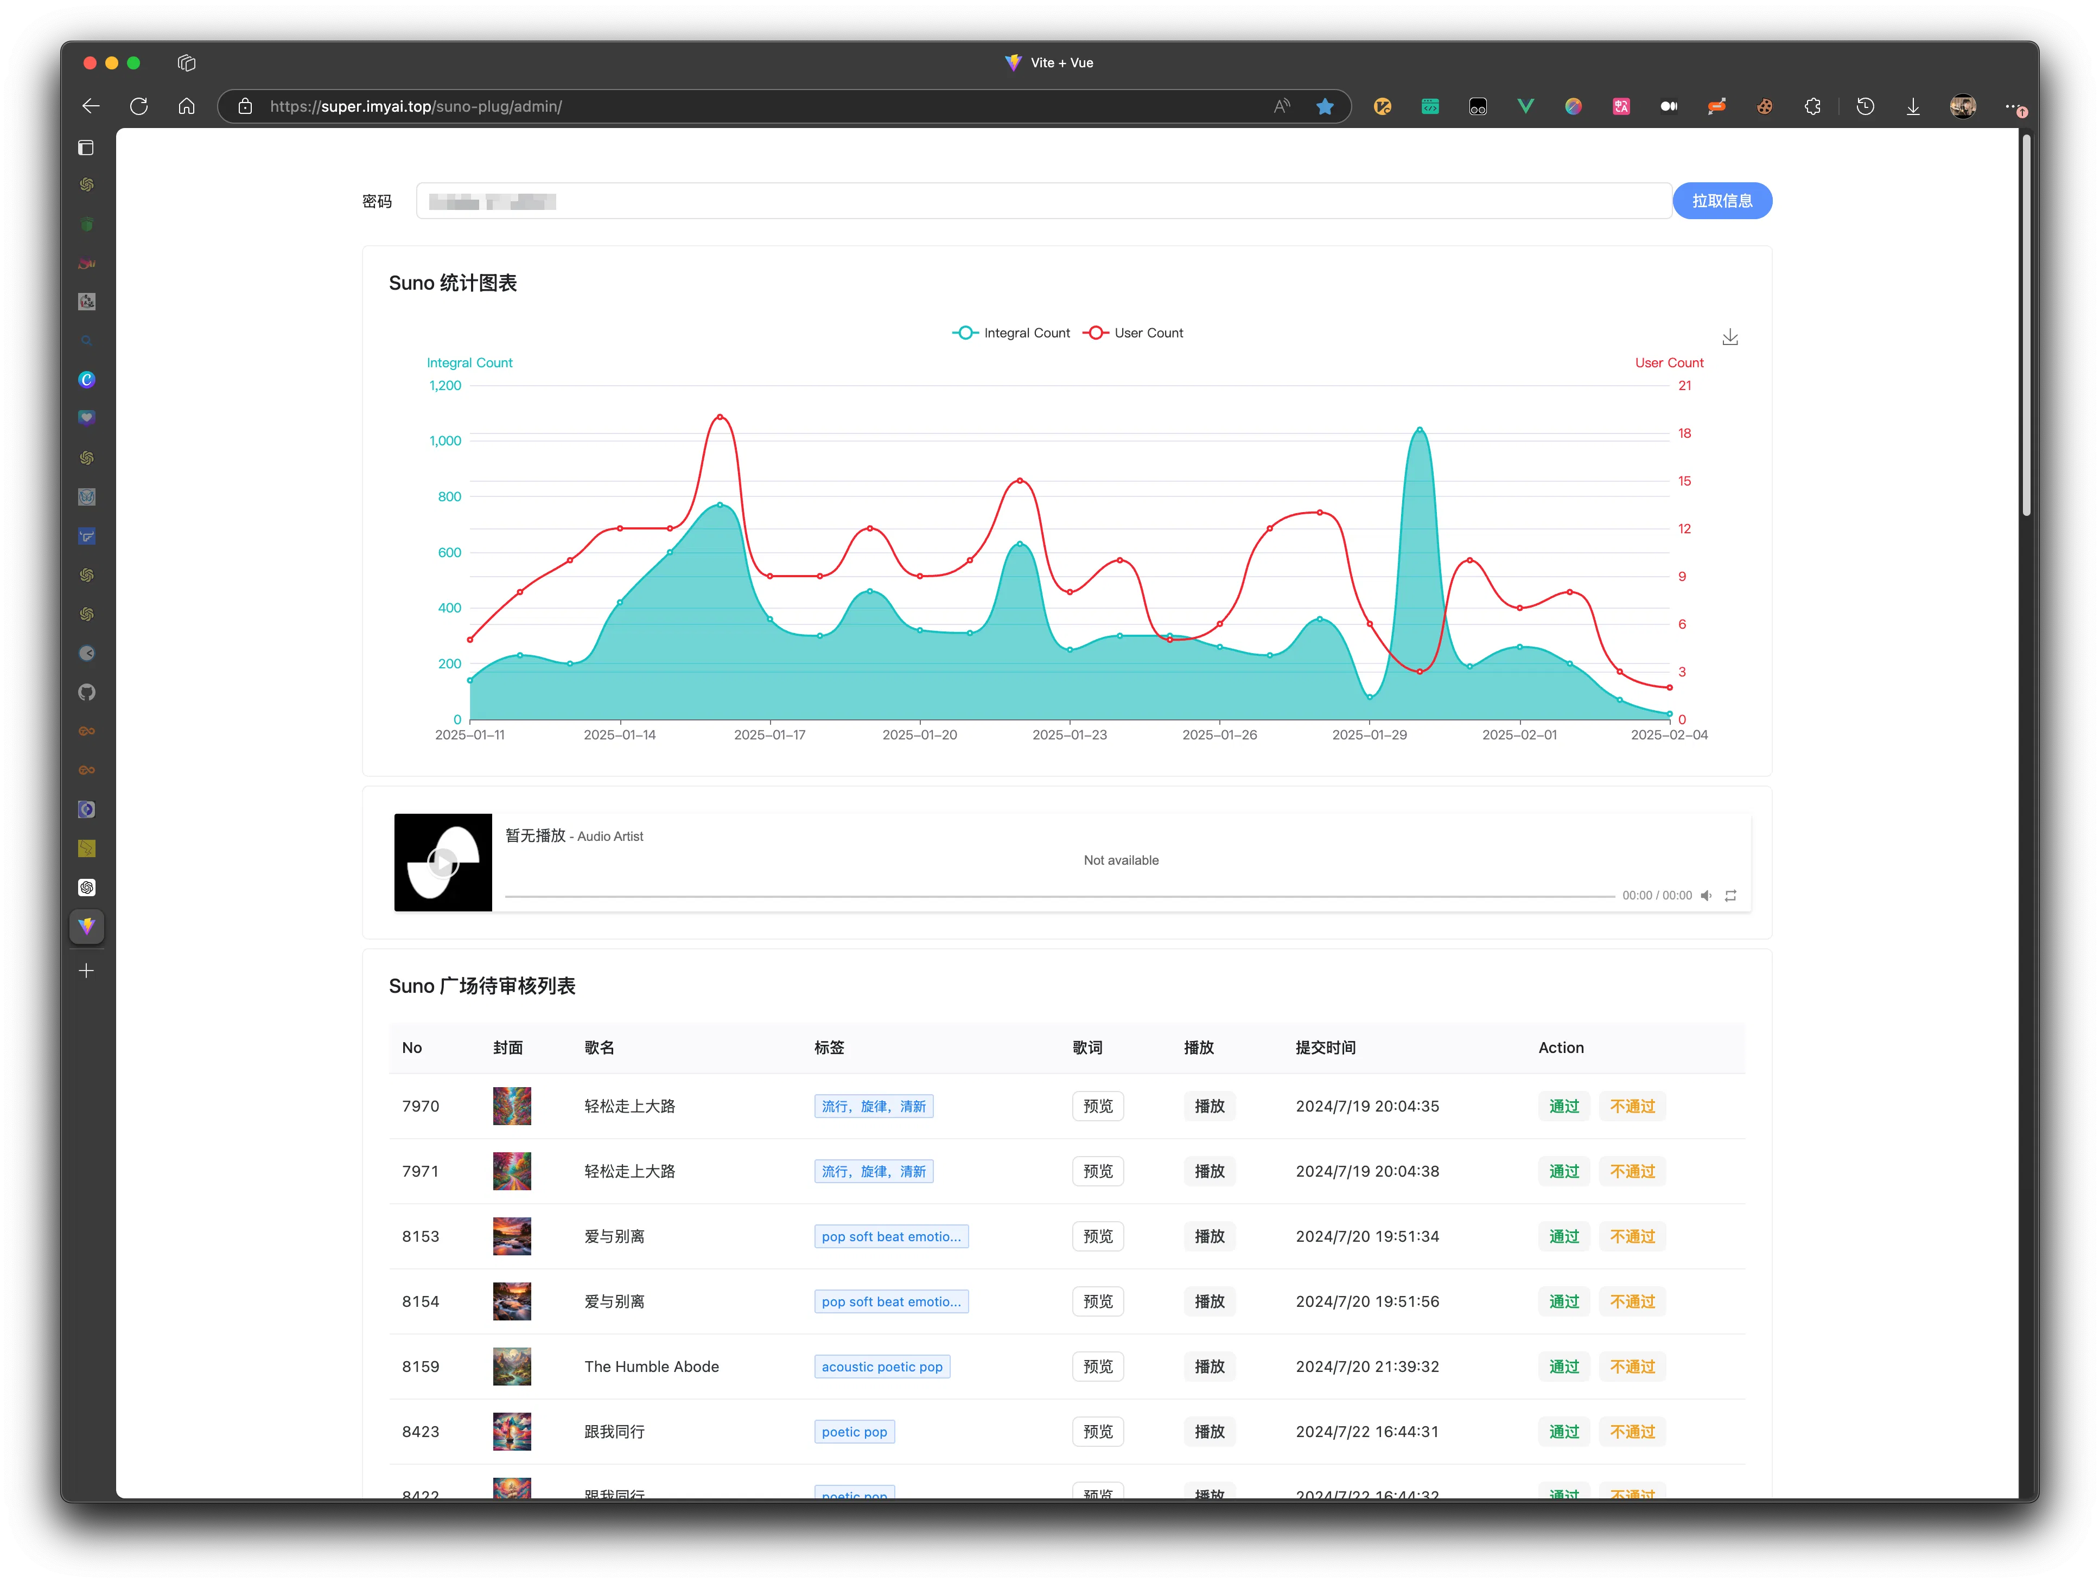
Task: Play The Humble Abode song 8159
Action: [1210, 1367]
